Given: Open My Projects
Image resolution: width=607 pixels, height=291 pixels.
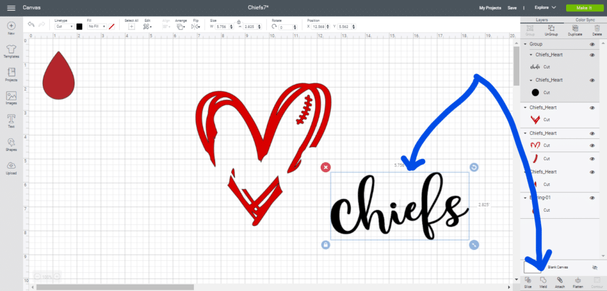Looking at the screenshot, I should point(490,8).
